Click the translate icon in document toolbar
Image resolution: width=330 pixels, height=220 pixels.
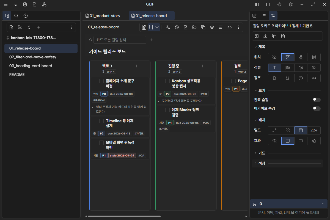point(168,27)
